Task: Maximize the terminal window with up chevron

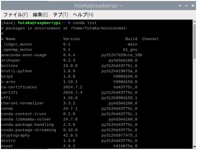Action: click(x=186, y=6)
